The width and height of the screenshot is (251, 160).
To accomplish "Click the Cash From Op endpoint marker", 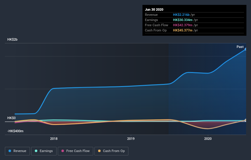I will click(x=246, y=120).
